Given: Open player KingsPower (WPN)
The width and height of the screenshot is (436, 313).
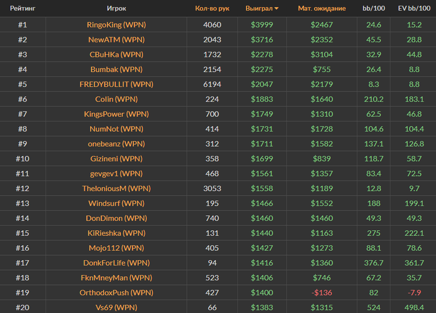Looking at the screenshot, I should [x=116, y=114].
